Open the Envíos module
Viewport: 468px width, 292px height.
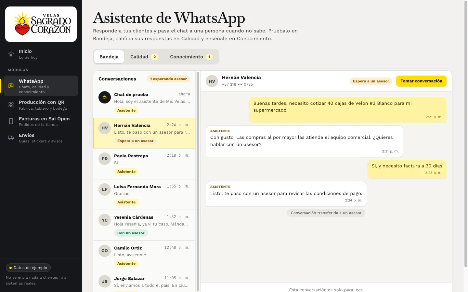tap(41, 138)
